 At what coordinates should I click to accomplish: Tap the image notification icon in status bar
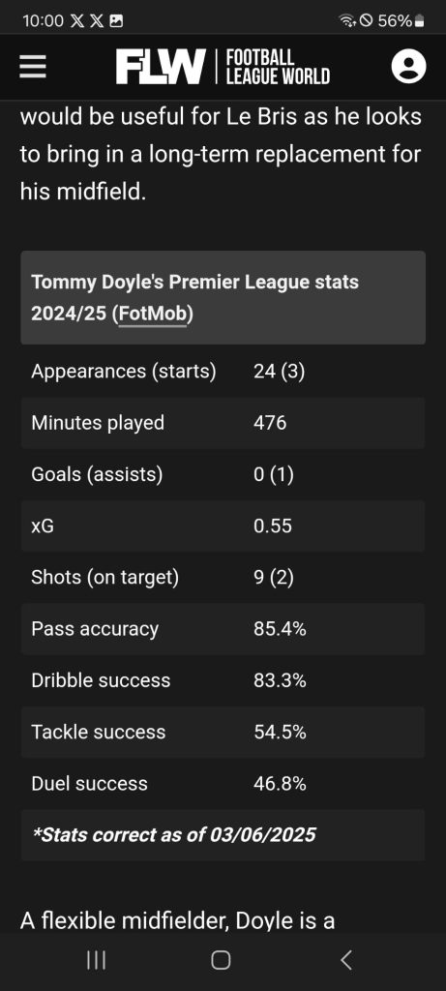point(116,21)
